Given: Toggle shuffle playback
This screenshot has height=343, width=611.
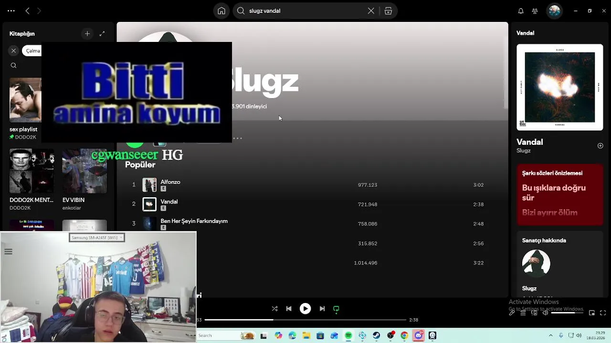Looking at the screenshot, I should [x=274, y=309].
